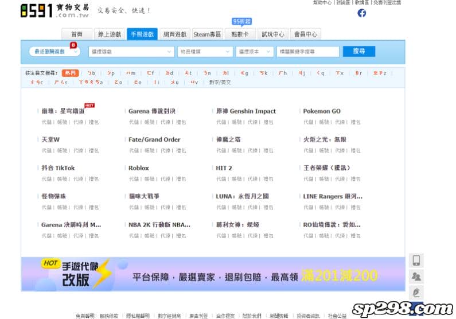
Task: Go to the 試玩中心 tab
Action: click(272, 34)
